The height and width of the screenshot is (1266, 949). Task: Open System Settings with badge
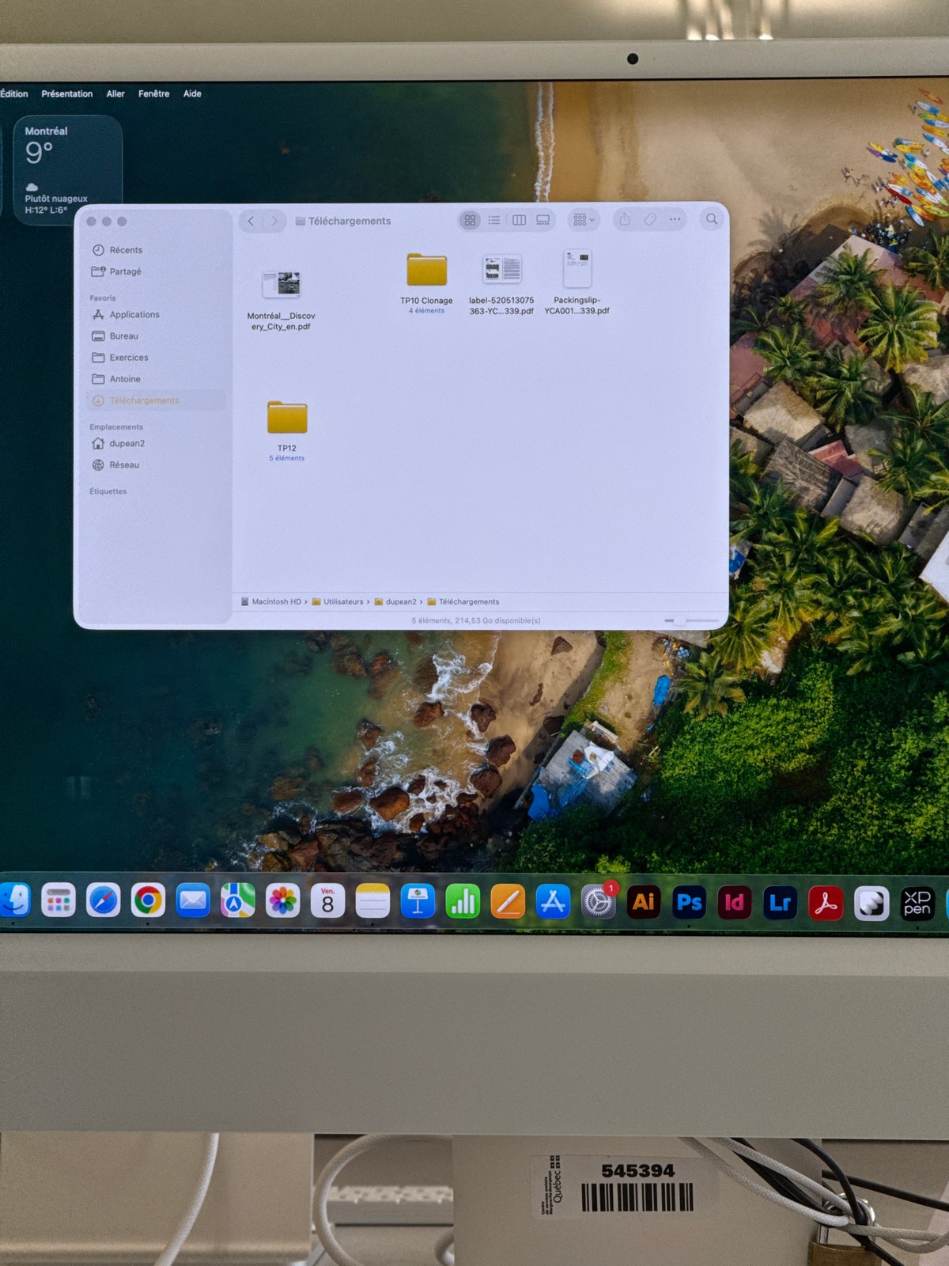(x=599, y=902)
